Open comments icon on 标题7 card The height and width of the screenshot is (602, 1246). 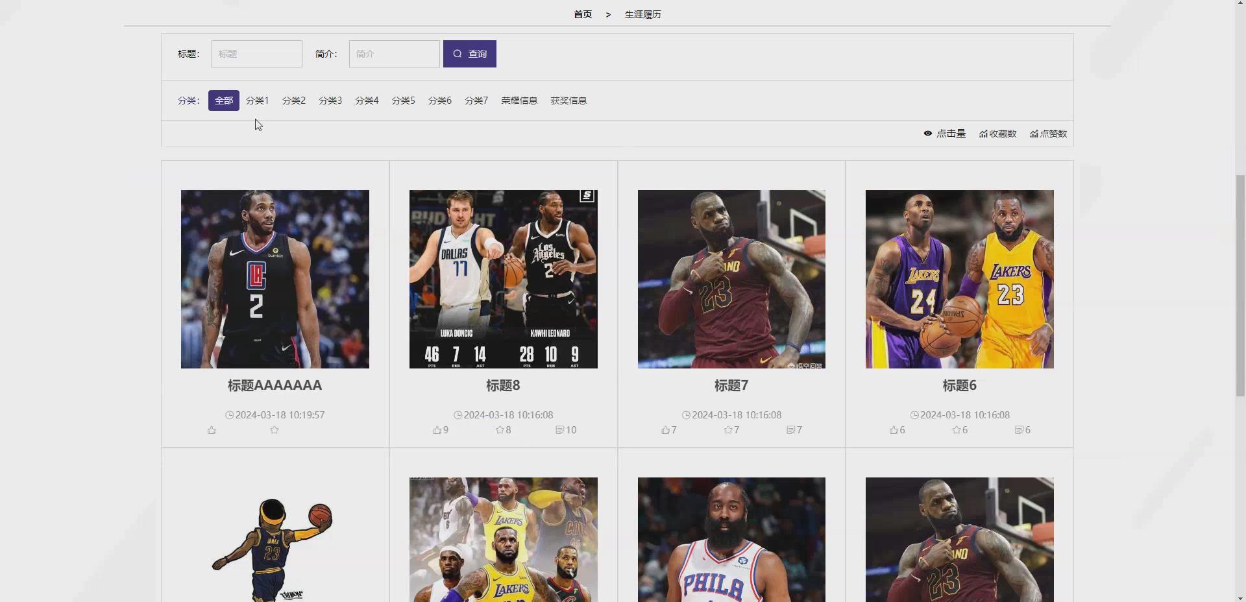tap(790, 430)
